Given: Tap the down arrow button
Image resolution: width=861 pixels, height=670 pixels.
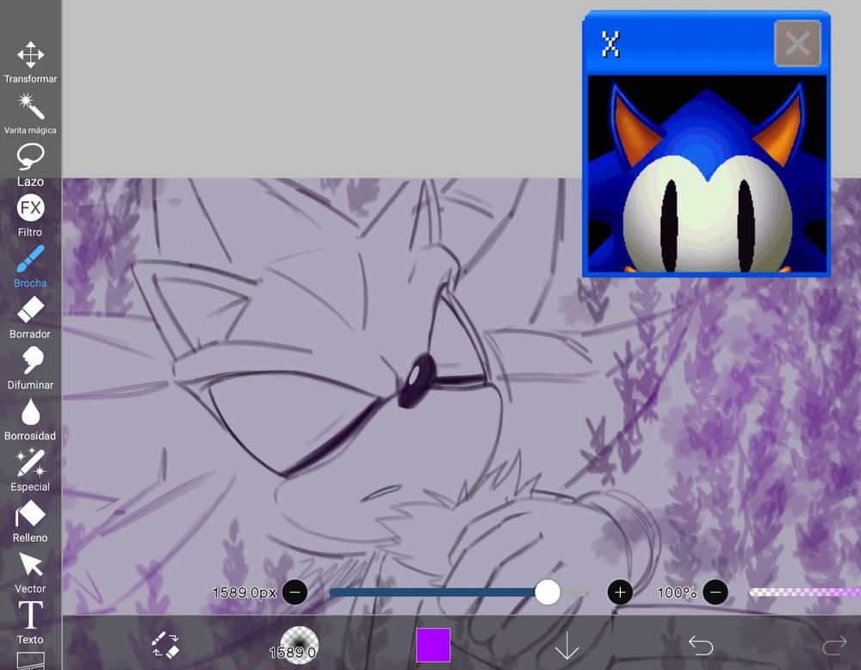Looking at the screenshot, I should 567,645.
